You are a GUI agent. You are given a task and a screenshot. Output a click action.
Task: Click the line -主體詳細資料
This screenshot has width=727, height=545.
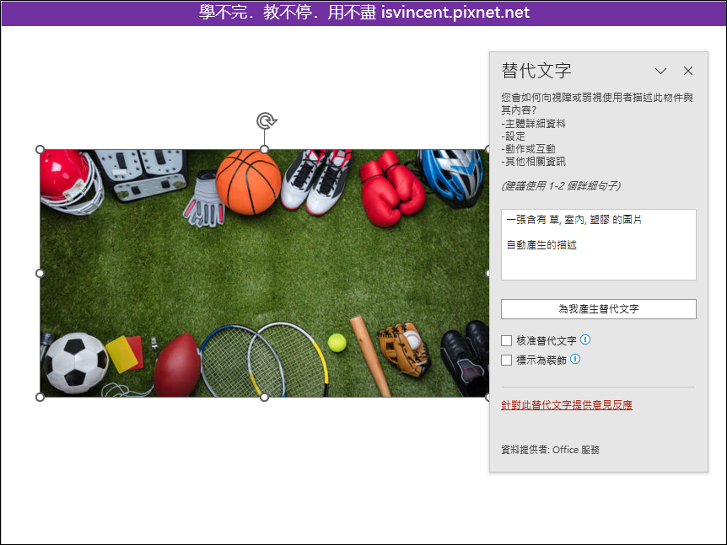534,124
